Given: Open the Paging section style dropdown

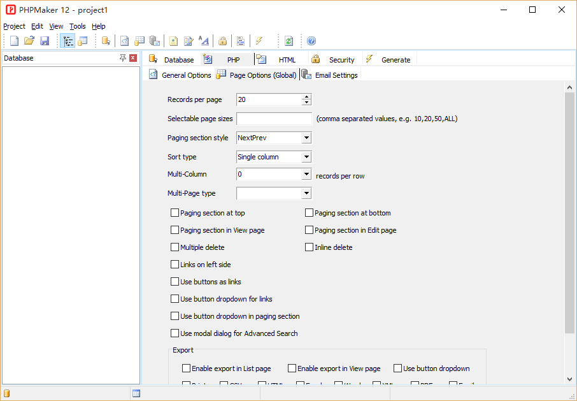Looking at the screenshot, I should coord(306,138).
